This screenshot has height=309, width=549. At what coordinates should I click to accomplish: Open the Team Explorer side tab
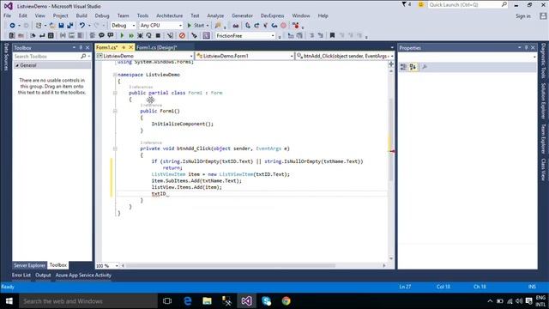click(x=543, y=139)
